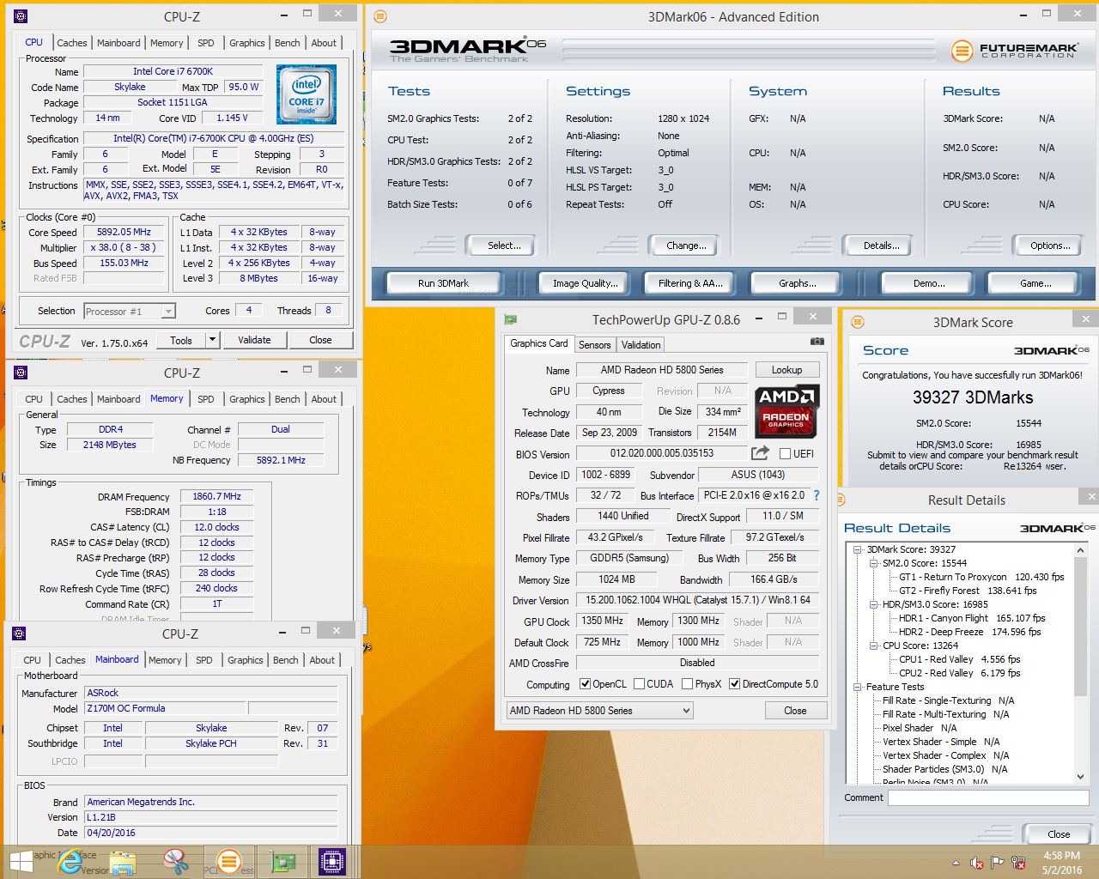
Task: Click the Memory CPU-Z window title icon
Action: point(21,373)
